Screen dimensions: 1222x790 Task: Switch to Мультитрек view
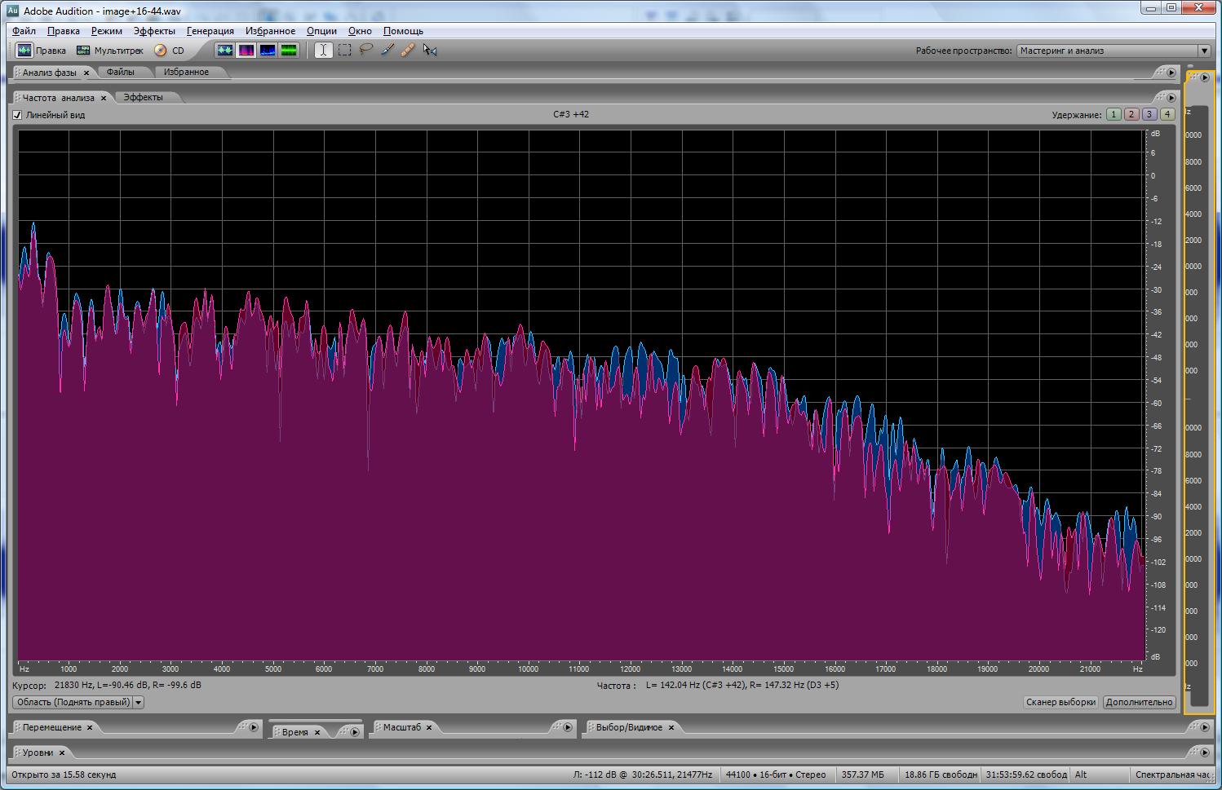109,51
